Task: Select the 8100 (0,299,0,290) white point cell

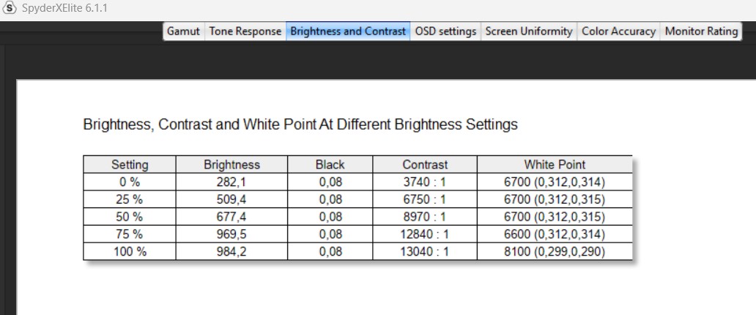Action: click(x=555, y=251)
